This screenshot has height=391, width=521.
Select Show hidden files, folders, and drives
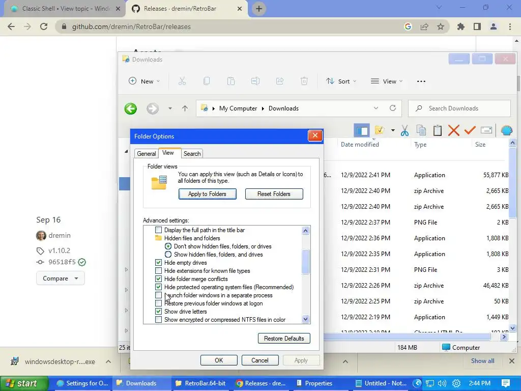point(168,255)
